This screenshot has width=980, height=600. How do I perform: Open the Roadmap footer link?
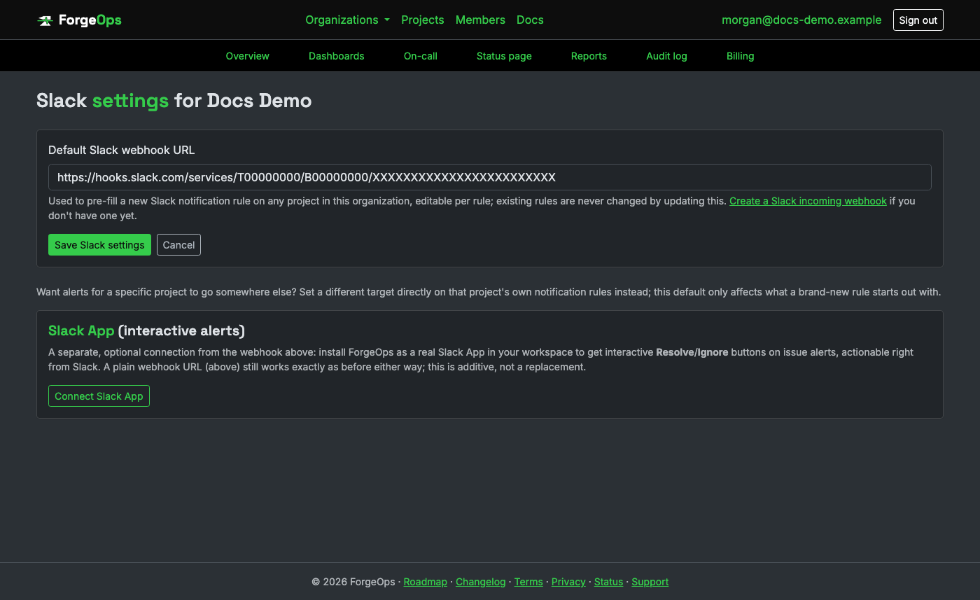[x=425, y=582]
